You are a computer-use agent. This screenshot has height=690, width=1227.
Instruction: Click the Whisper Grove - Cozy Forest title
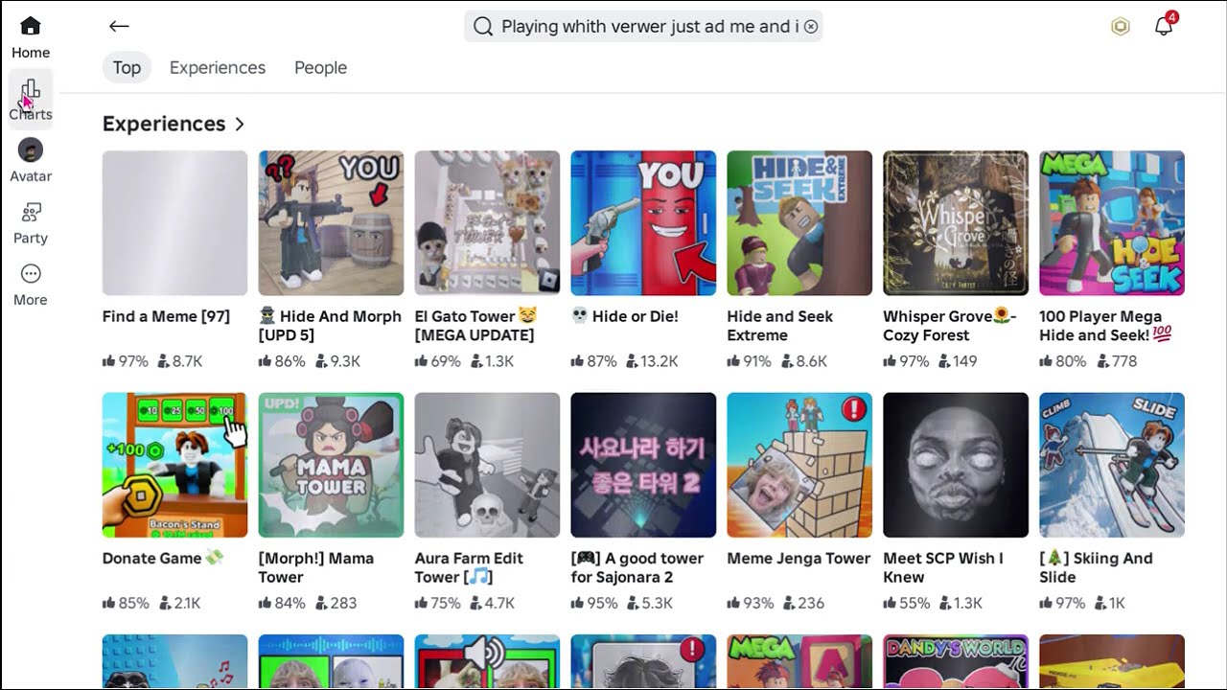click(x=950, y=326)
